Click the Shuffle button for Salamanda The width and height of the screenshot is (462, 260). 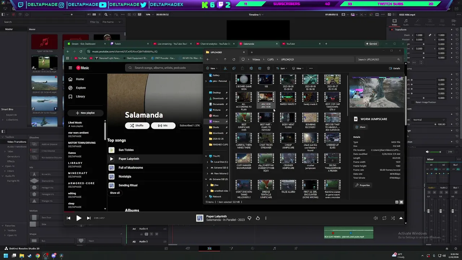coord(136,126)
